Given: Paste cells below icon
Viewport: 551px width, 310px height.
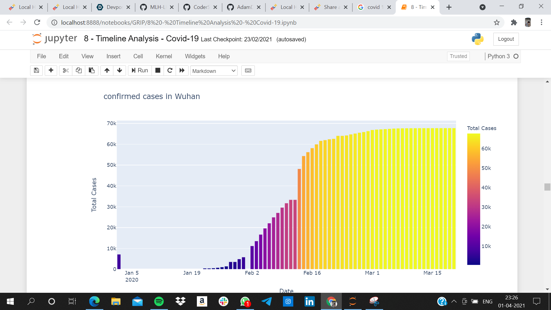Looking at the screenshot, I should (92, 71).
